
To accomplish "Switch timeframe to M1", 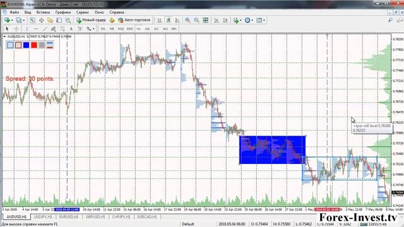I will click(103, 29).
